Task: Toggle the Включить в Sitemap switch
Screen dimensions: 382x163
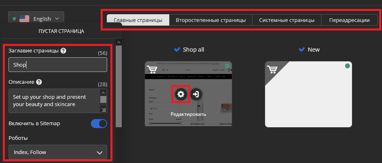Action: point(99,124)
